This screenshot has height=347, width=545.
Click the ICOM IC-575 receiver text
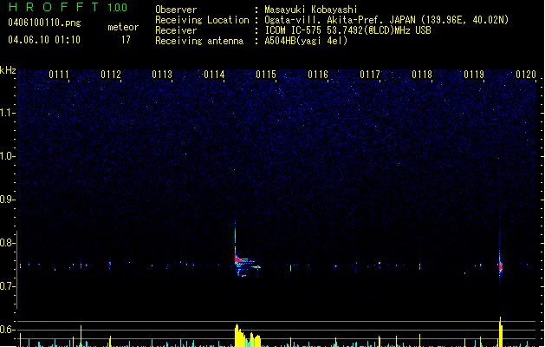[347, 30]
